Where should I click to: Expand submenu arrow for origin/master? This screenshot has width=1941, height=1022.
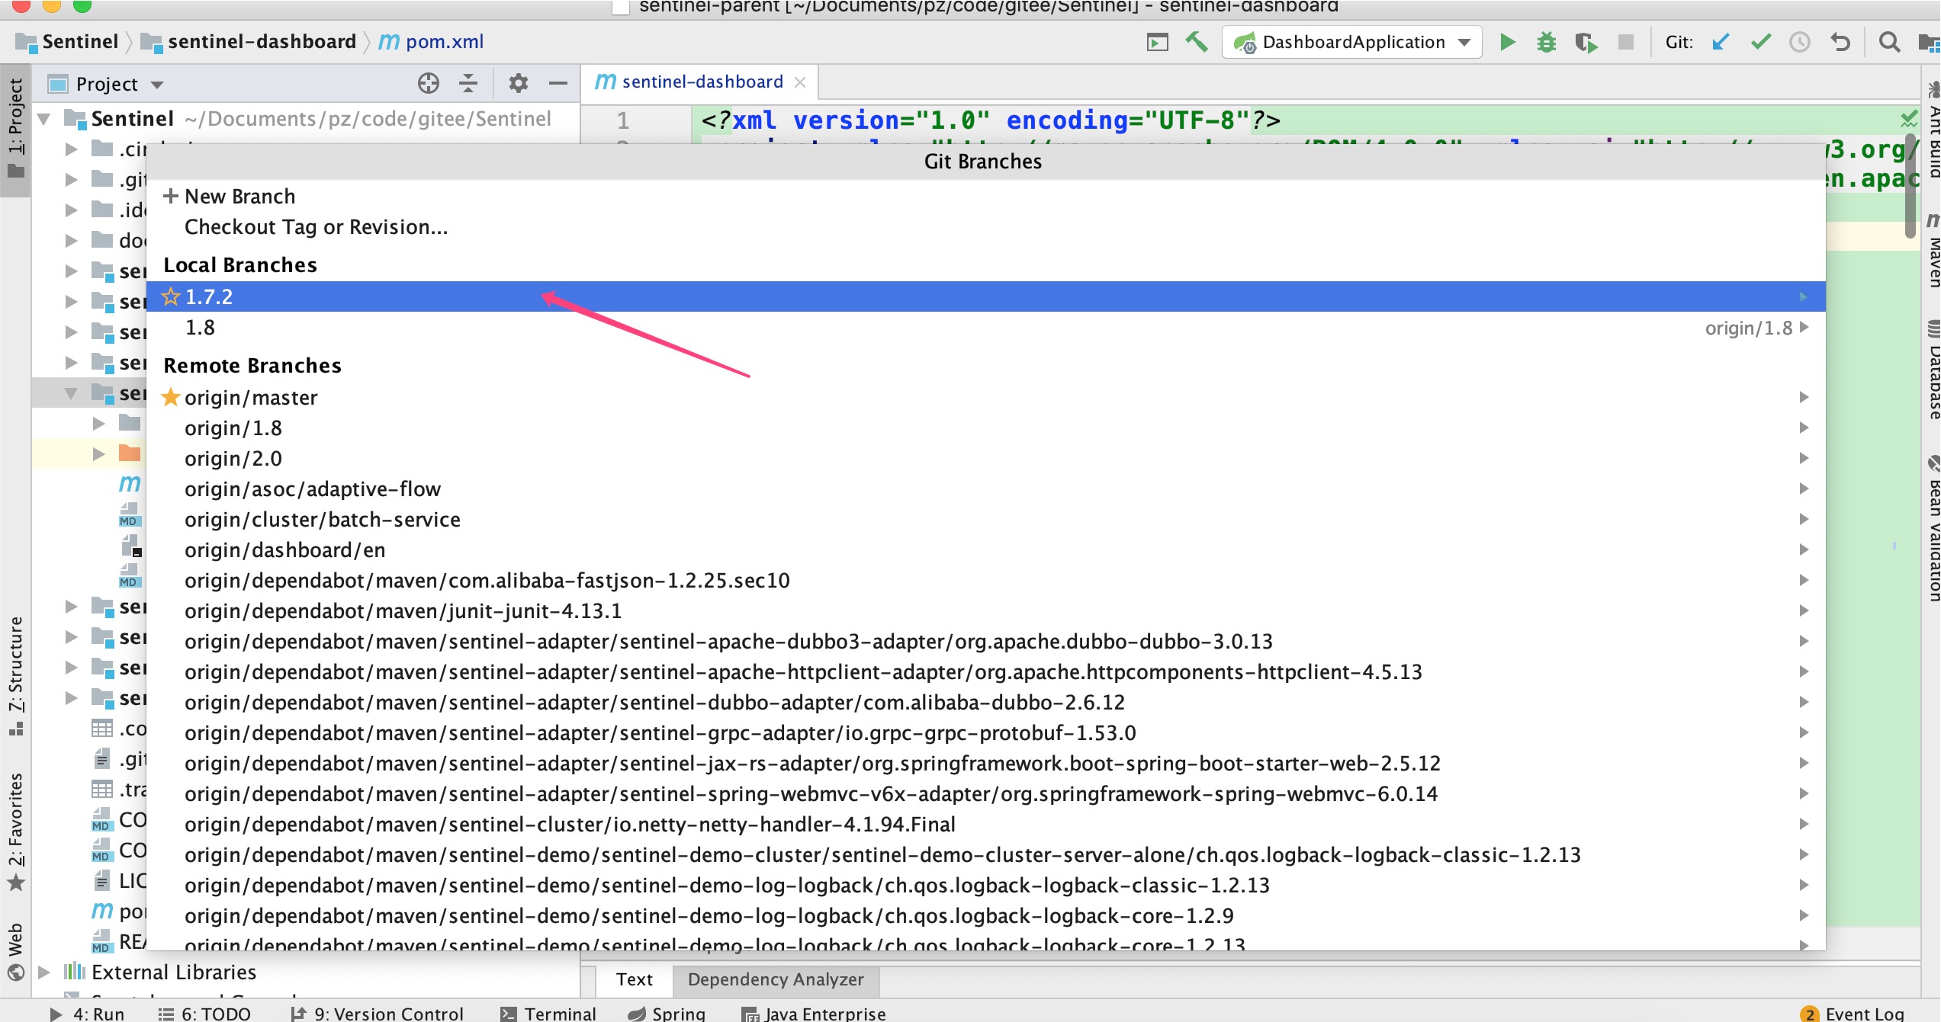1804,397
